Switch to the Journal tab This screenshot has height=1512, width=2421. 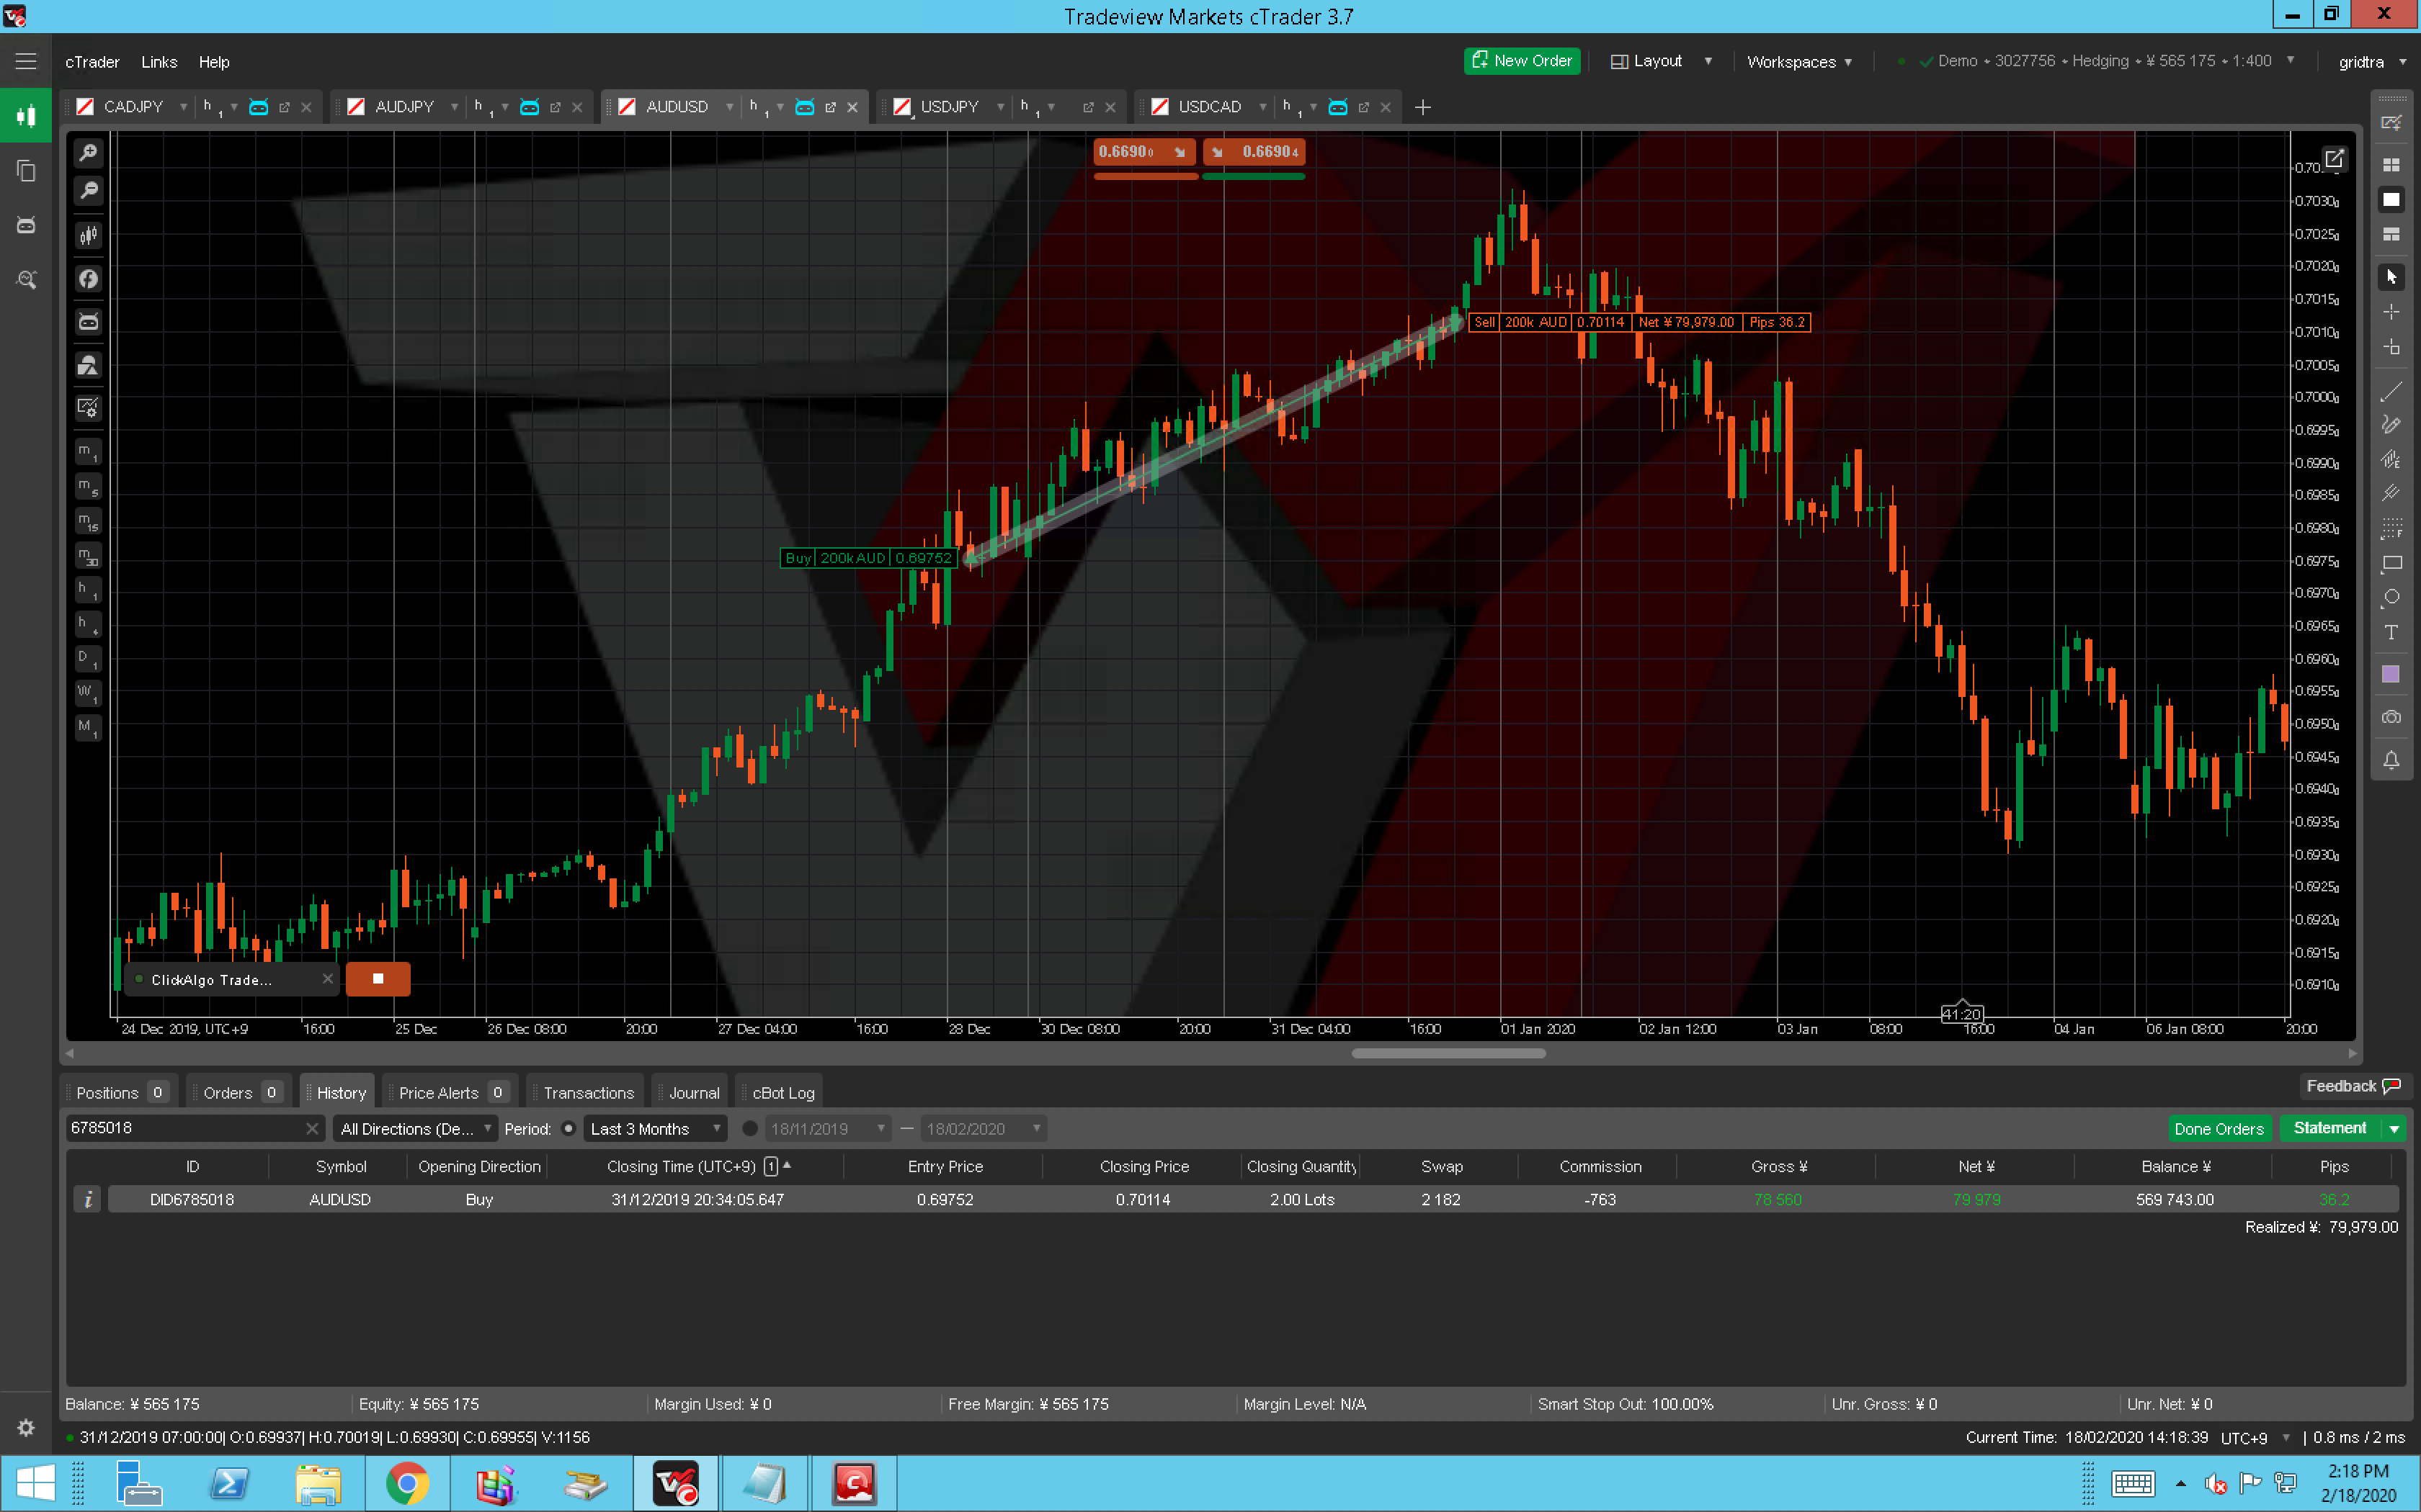click(x=693, y=1093)
